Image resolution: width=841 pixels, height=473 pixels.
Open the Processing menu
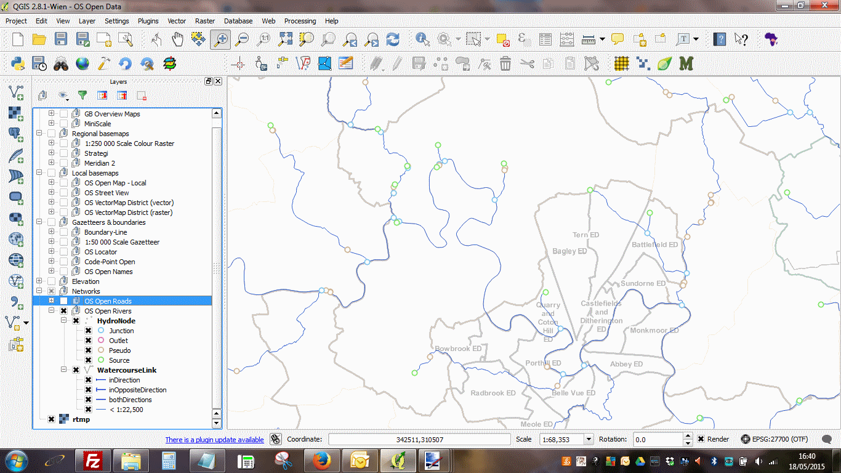point(300,21)
